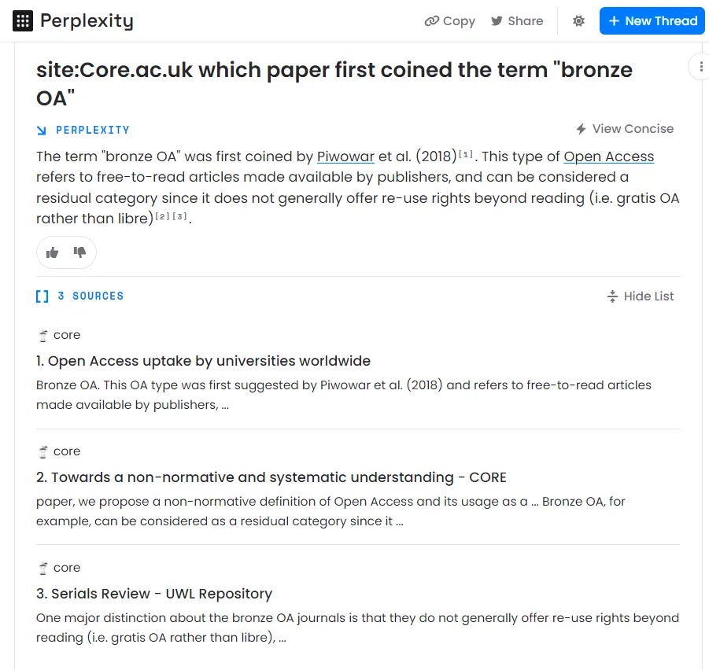Start a New Thread
The image size is (709, 670).
click(x=652, y=20)
